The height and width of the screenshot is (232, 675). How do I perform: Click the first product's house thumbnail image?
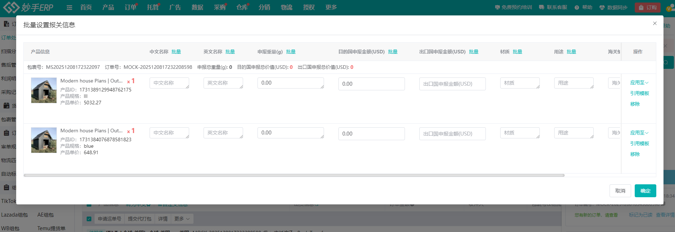[x=44, y=90]
